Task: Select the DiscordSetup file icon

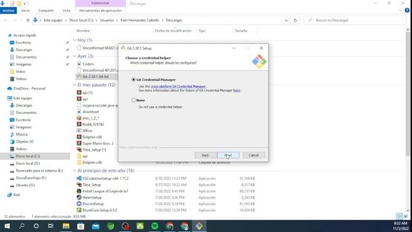Action: coord(79,204)
